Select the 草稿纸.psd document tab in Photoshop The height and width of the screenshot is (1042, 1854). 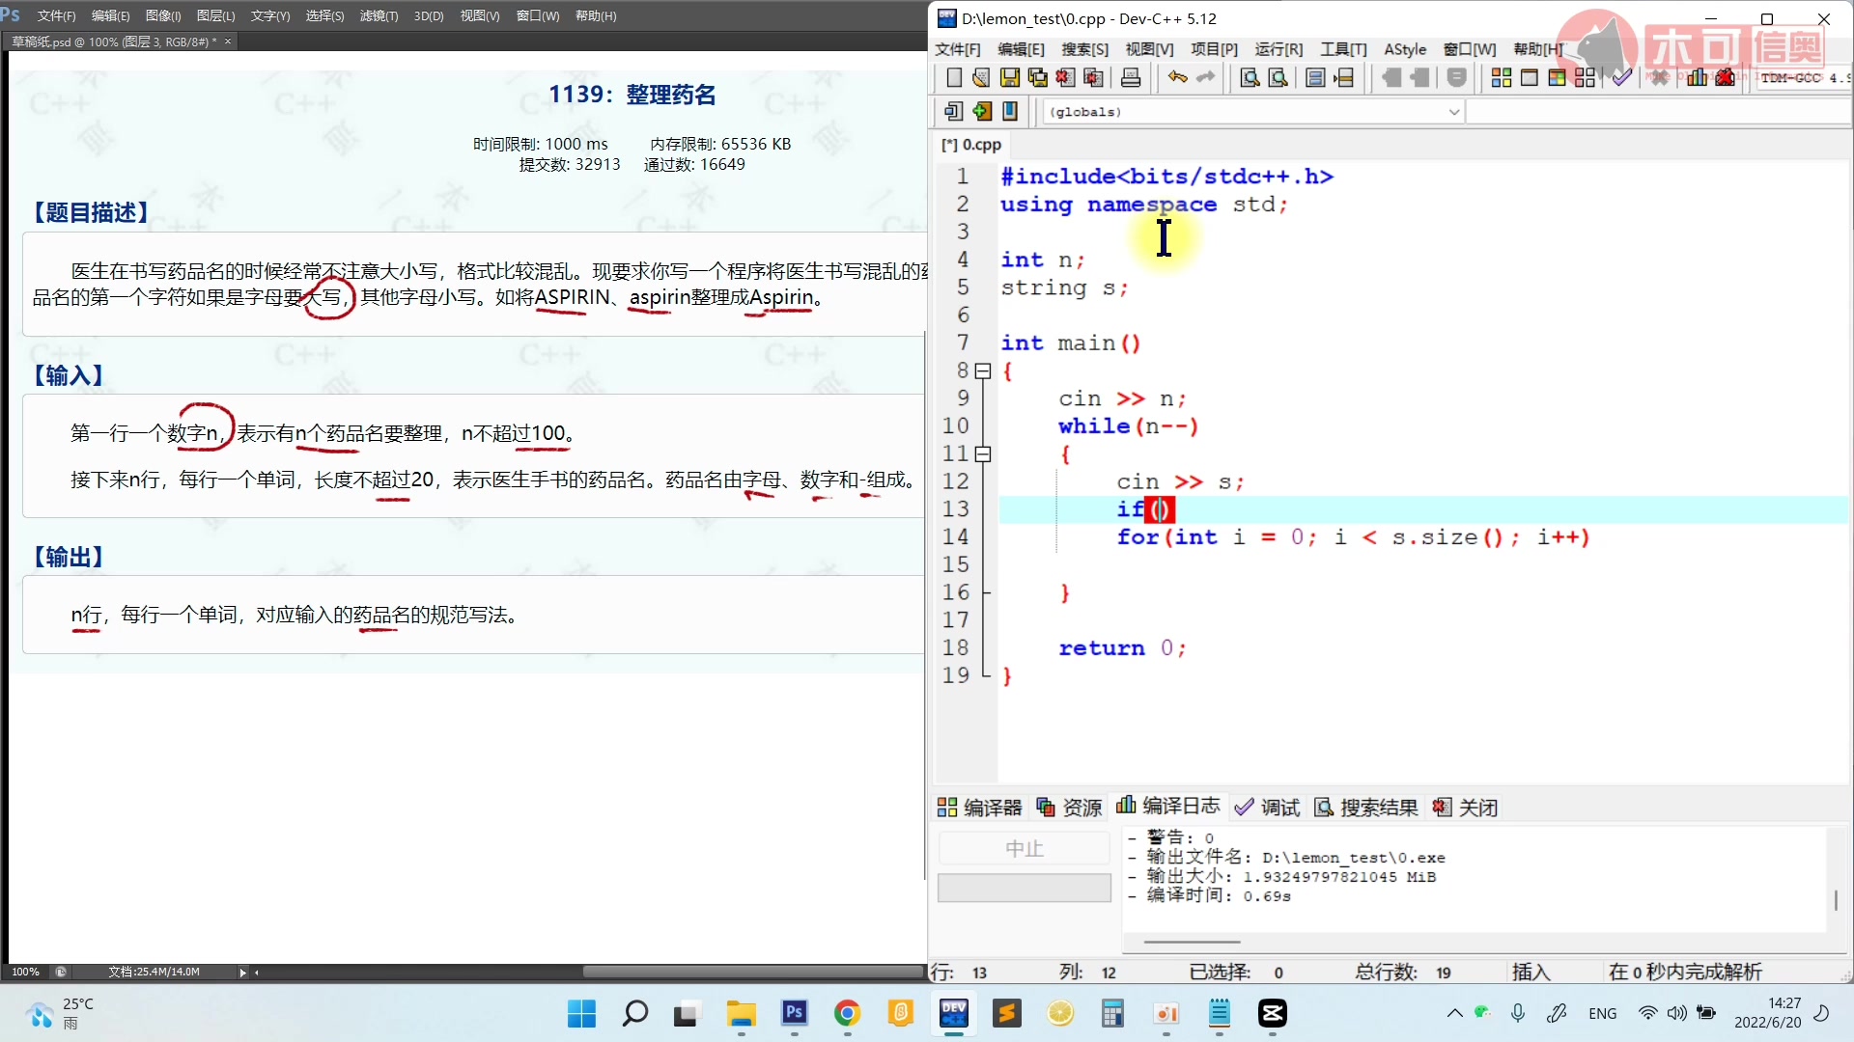[x=114, y=41]
